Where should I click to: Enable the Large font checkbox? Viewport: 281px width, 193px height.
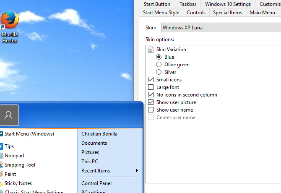pos(151,87)
